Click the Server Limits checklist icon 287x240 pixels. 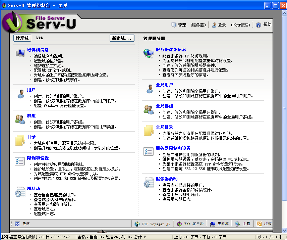(x=149, y=151)
